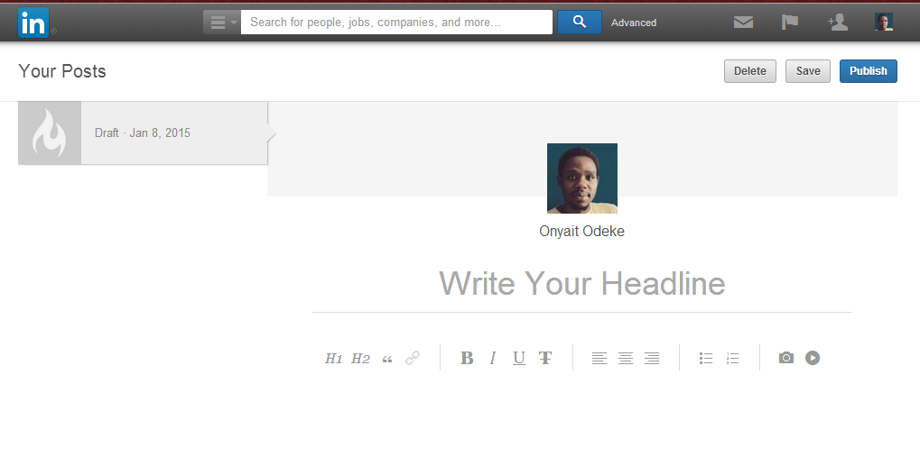Toggle italic formatting
920x457 pixels.
493,358
